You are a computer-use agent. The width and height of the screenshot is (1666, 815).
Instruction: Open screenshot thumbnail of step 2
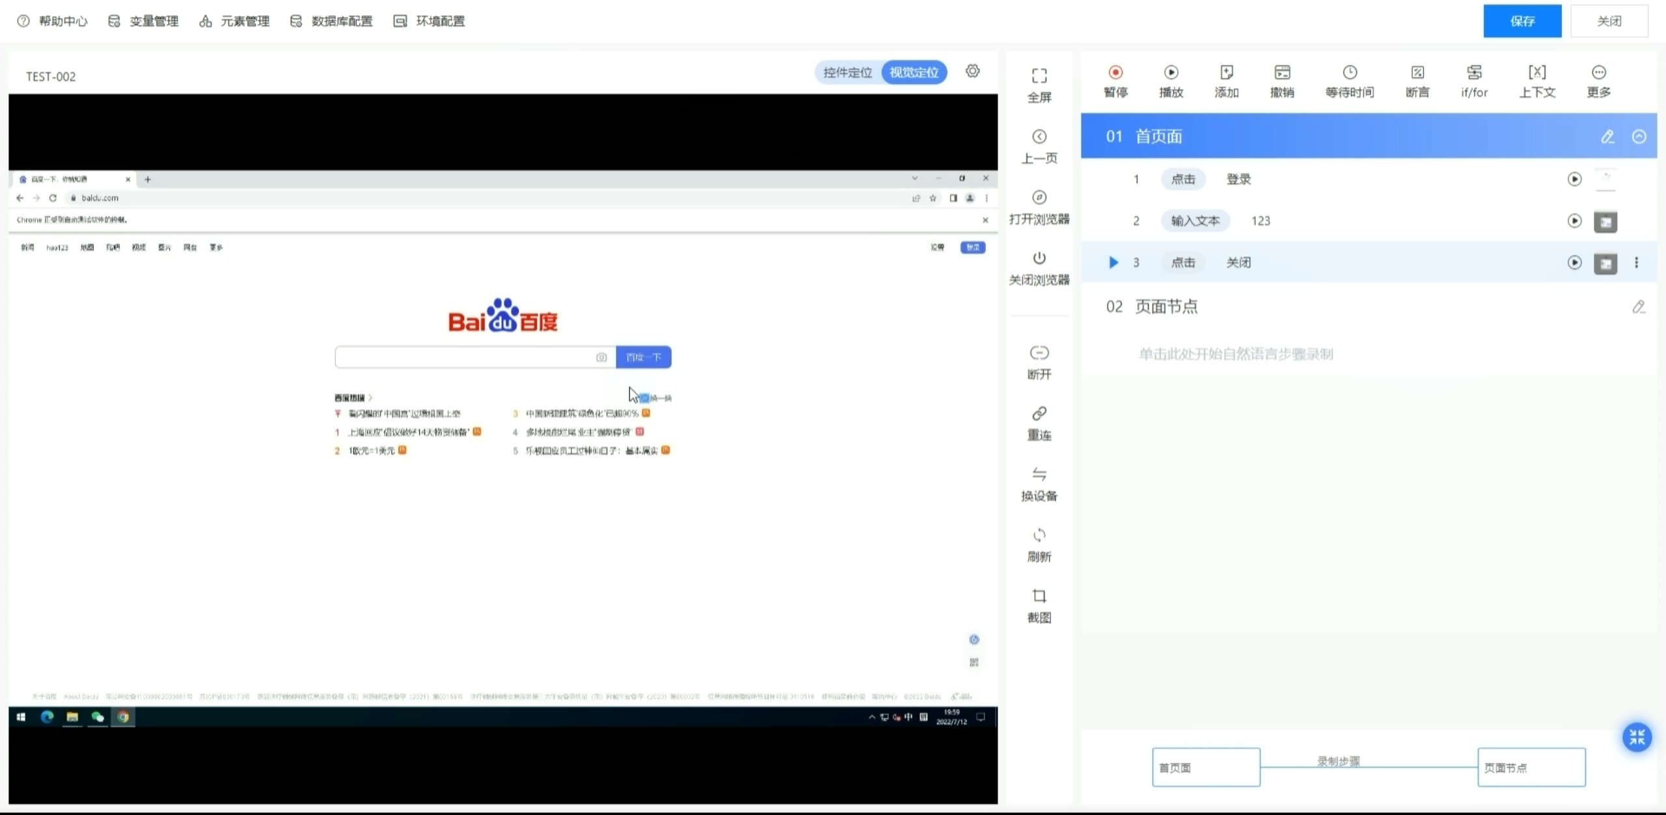point(1605,222)
